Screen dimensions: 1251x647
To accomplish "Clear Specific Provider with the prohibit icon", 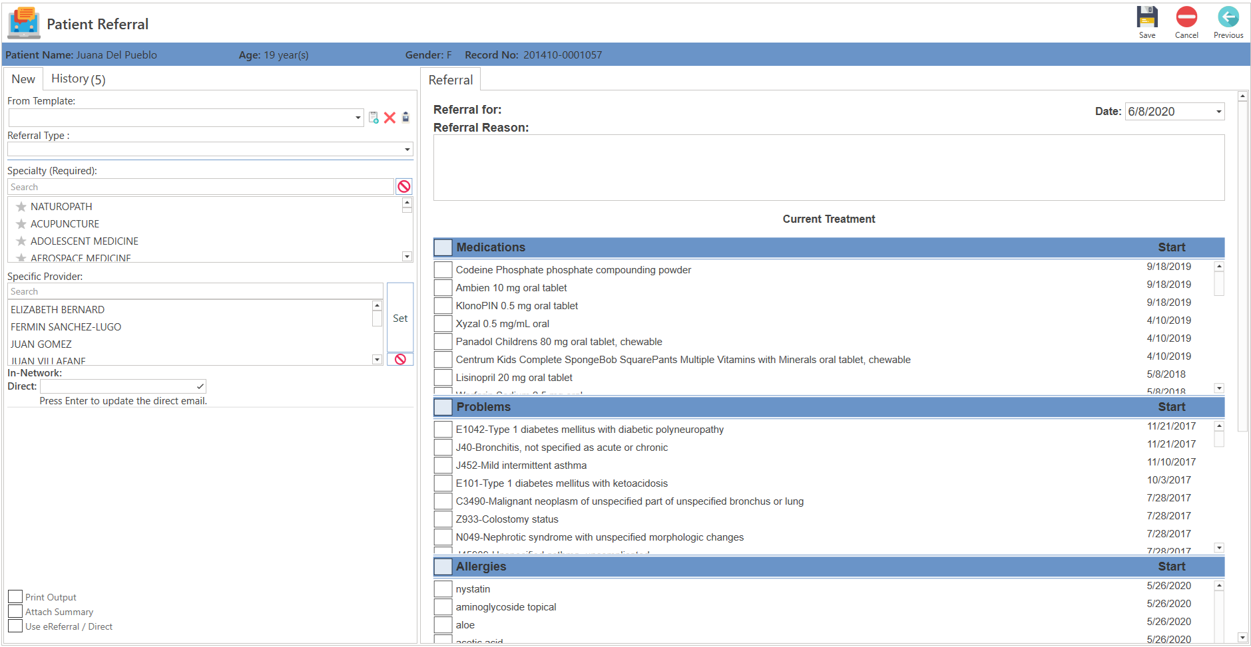I will [x=400, y=359].
